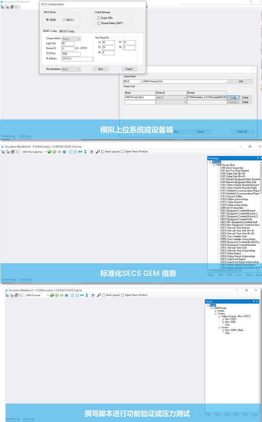Toggle Auto Layout in SECSGEM_Eqp.fas window
Screen dimensions: 262x422
click(x=104, y=295)
